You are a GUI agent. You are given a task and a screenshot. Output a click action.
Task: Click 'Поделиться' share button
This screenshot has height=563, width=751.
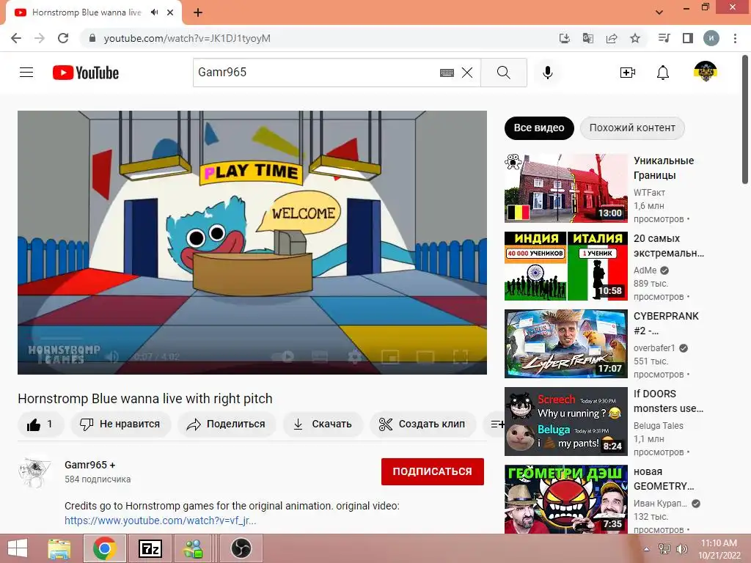coord(227,424)
